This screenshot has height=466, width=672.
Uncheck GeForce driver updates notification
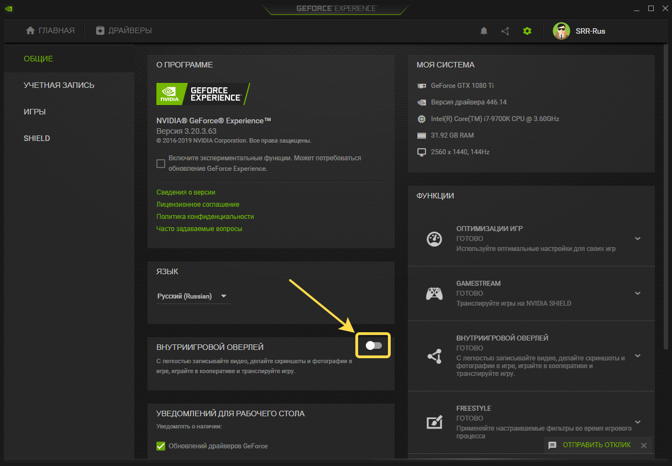[161, 446]
